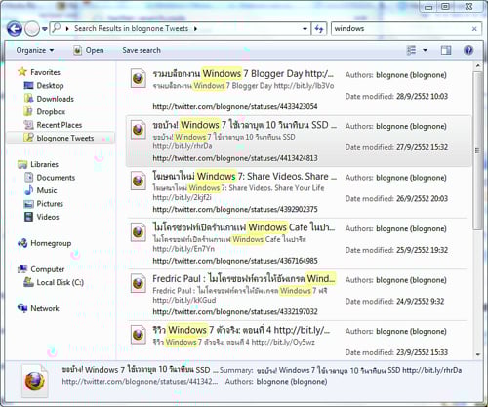
Task: Click date modified 24/9/2552 9:32
Action: click(x=420, y=301)
